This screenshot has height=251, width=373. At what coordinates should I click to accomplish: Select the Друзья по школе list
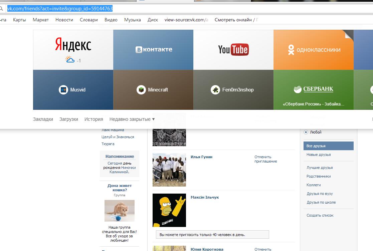pyautogui.click(x=321, y=203)
